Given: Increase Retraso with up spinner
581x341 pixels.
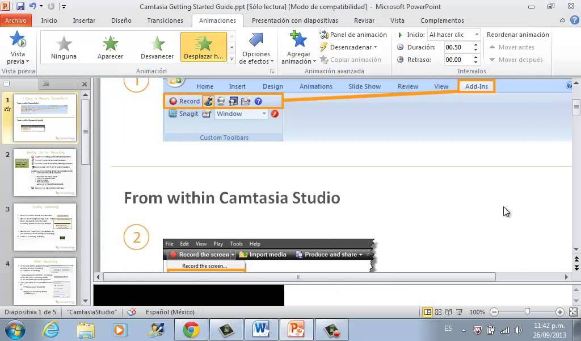Looking at the screenshot, I should click(x=475, y=57).
